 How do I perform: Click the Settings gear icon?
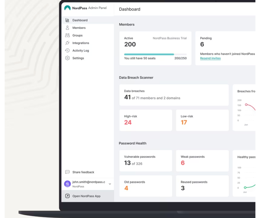click(x=67, y=58)
